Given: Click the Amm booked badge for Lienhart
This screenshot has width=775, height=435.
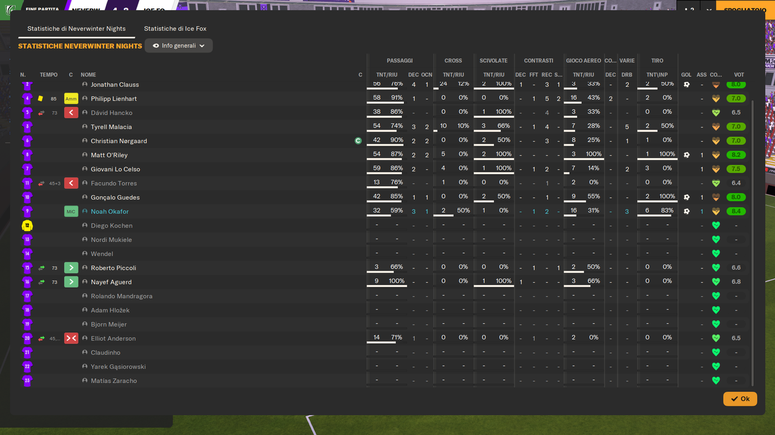Looking at the screenshot, I should point(71,98).
